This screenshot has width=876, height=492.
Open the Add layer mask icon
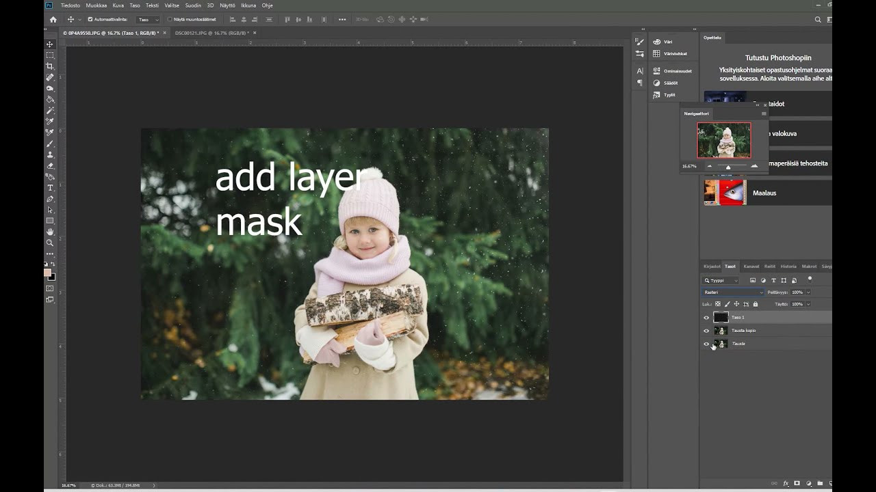pyautogui.click(x=797, y=483)
